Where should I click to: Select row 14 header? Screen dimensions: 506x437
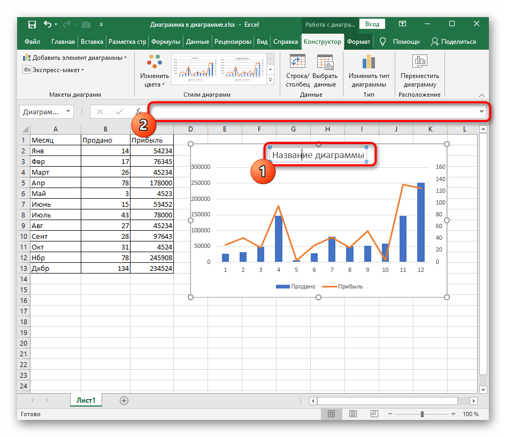tap(24, 279)
